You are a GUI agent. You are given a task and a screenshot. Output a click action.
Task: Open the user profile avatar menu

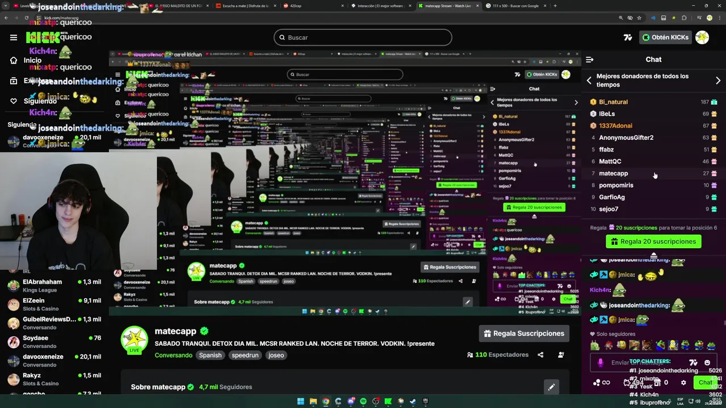pyautogui.click(x=702, y=37)
